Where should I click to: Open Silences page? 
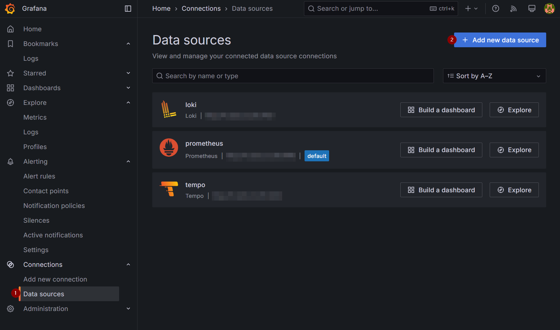pos(36,220)
